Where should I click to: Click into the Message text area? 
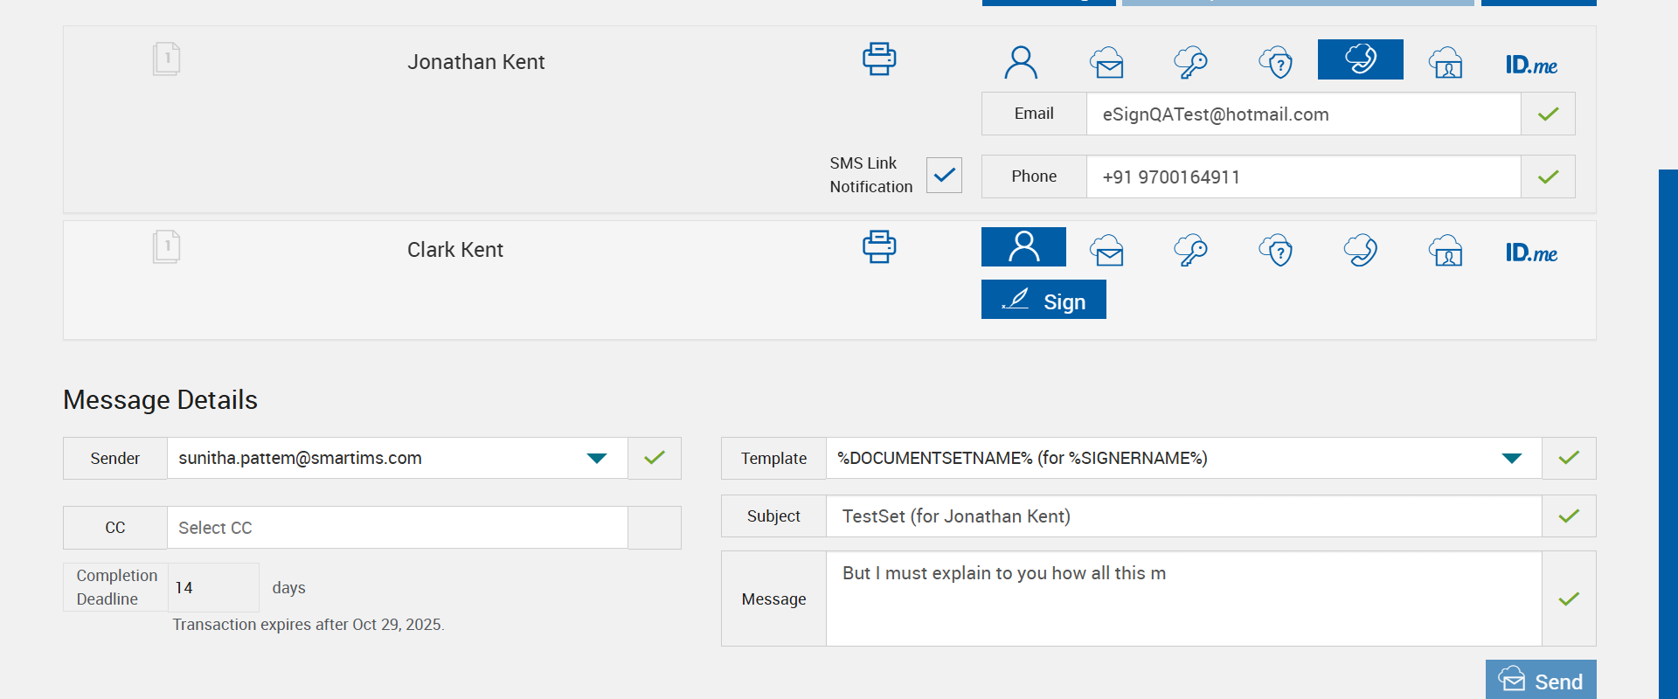point(1183,599)
